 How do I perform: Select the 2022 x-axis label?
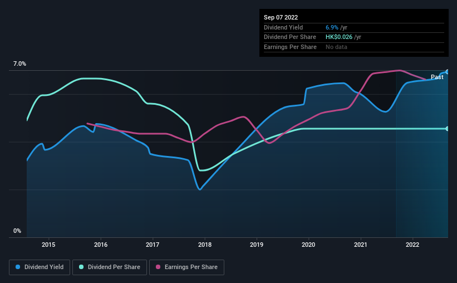point(412,245)
